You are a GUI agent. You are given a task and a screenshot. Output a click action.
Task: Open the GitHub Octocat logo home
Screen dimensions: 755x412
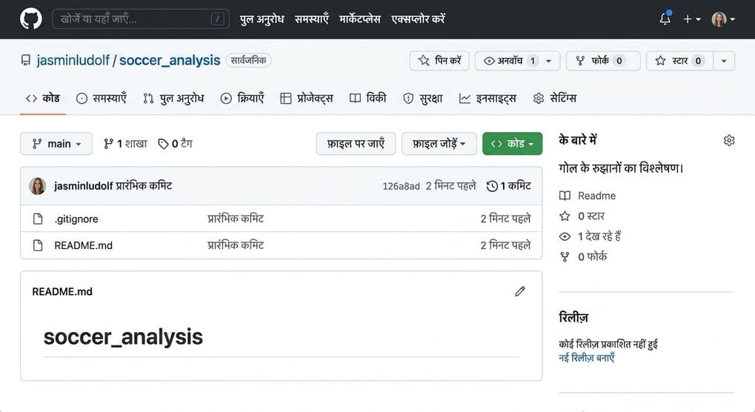31,19
